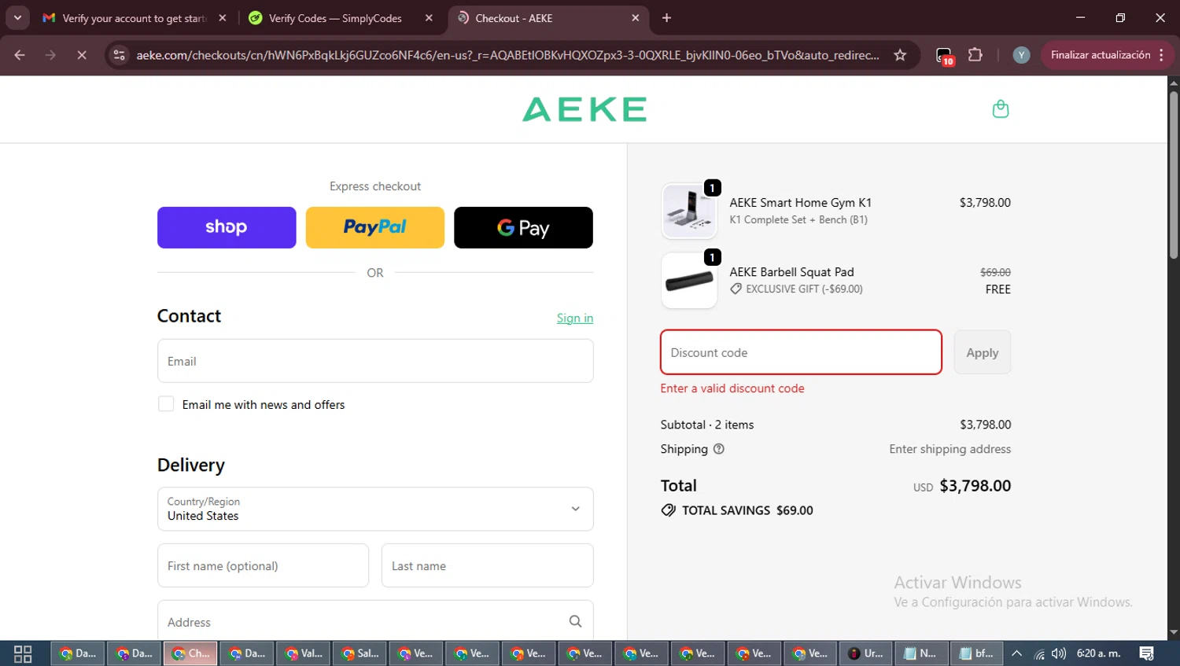Open the Sal... Chrome taskbar window
This screenshot has width=1180, height=666.
(360, 653)
